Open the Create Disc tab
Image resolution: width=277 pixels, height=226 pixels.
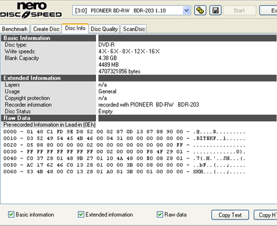[46, 29]
